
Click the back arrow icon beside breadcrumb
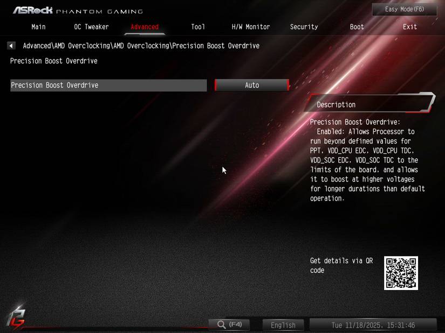pyautogui.click(x=11, y=46)
